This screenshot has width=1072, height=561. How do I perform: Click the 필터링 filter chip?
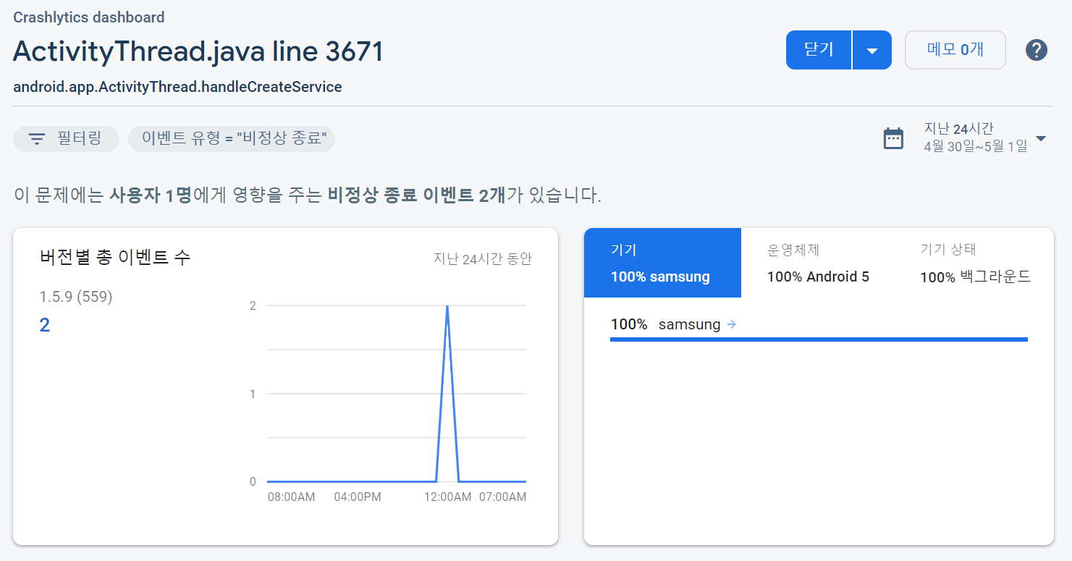(67, 138)
